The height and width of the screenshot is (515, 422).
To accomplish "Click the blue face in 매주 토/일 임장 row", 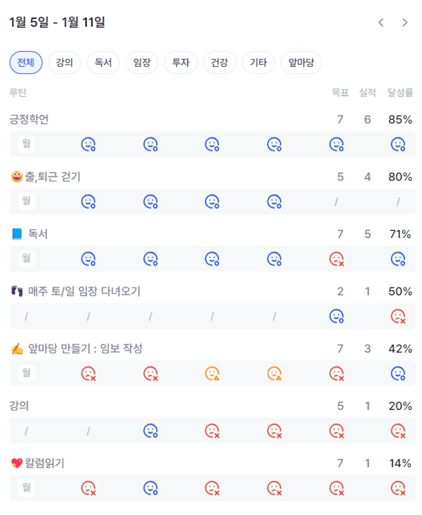I will pos(336,317).
